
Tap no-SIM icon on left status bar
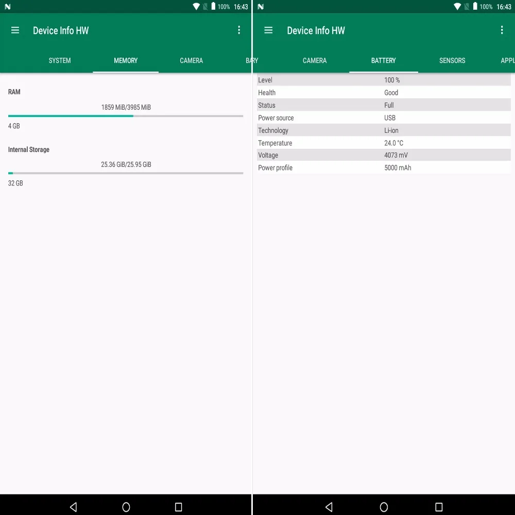[x=205, y=7]
